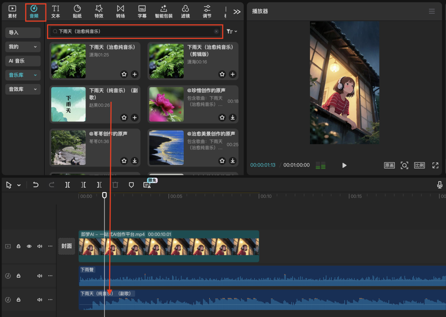Favorite the 下雨天（纯音乐）（副歌）track

[124, 118]
